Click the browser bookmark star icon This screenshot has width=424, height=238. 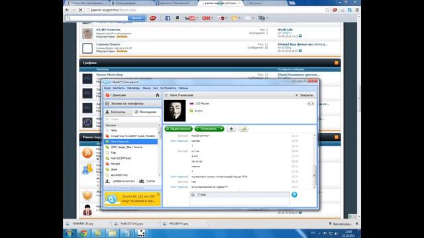click(x=327, y=10)
